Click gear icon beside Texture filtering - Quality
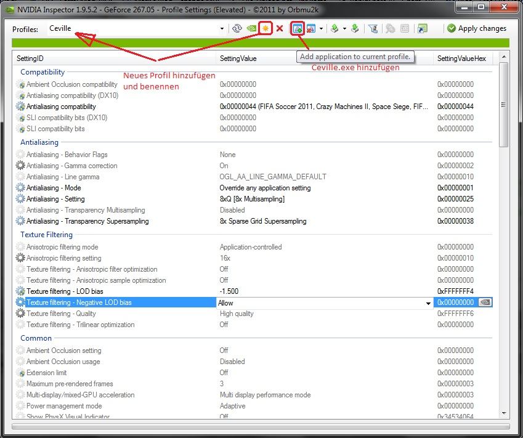523x438 pixels. coord(20,314)
